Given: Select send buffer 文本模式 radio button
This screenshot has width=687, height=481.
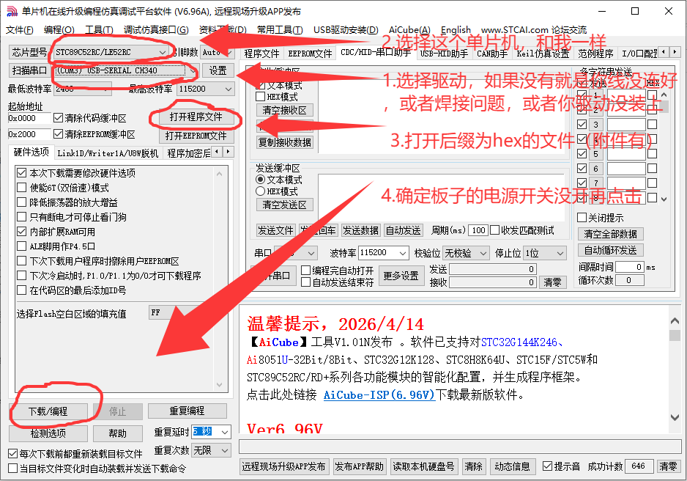Looking at the screenshot, I should 260,180.
